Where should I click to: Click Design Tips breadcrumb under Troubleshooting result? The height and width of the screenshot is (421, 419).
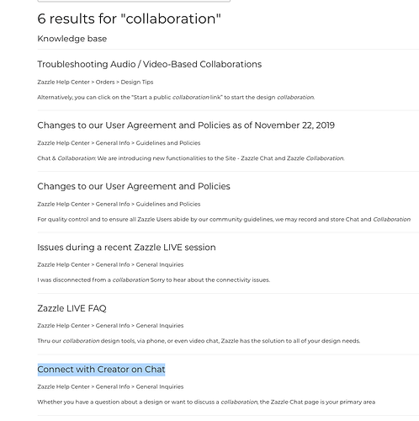pyautogui.click(x=137, y=82)
